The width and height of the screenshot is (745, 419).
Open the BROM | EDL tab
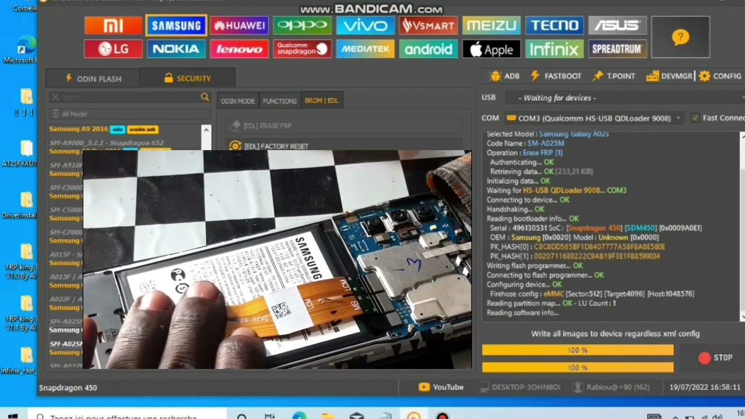click(x=321, y=101)
